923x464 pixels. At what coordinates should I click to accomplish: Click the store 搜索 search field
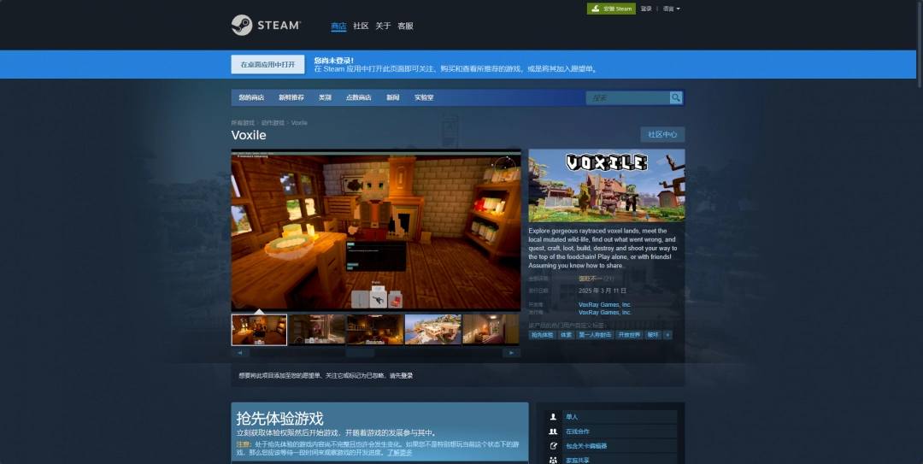click(x=628, y=98)
